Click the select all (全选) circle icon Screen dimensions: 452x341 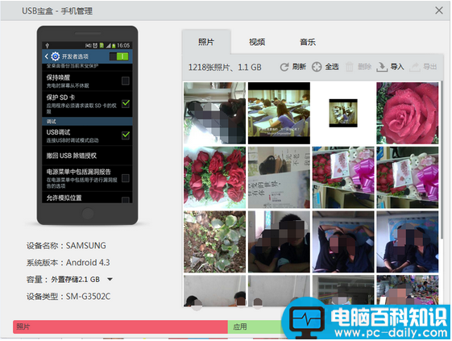click(317, 67)
